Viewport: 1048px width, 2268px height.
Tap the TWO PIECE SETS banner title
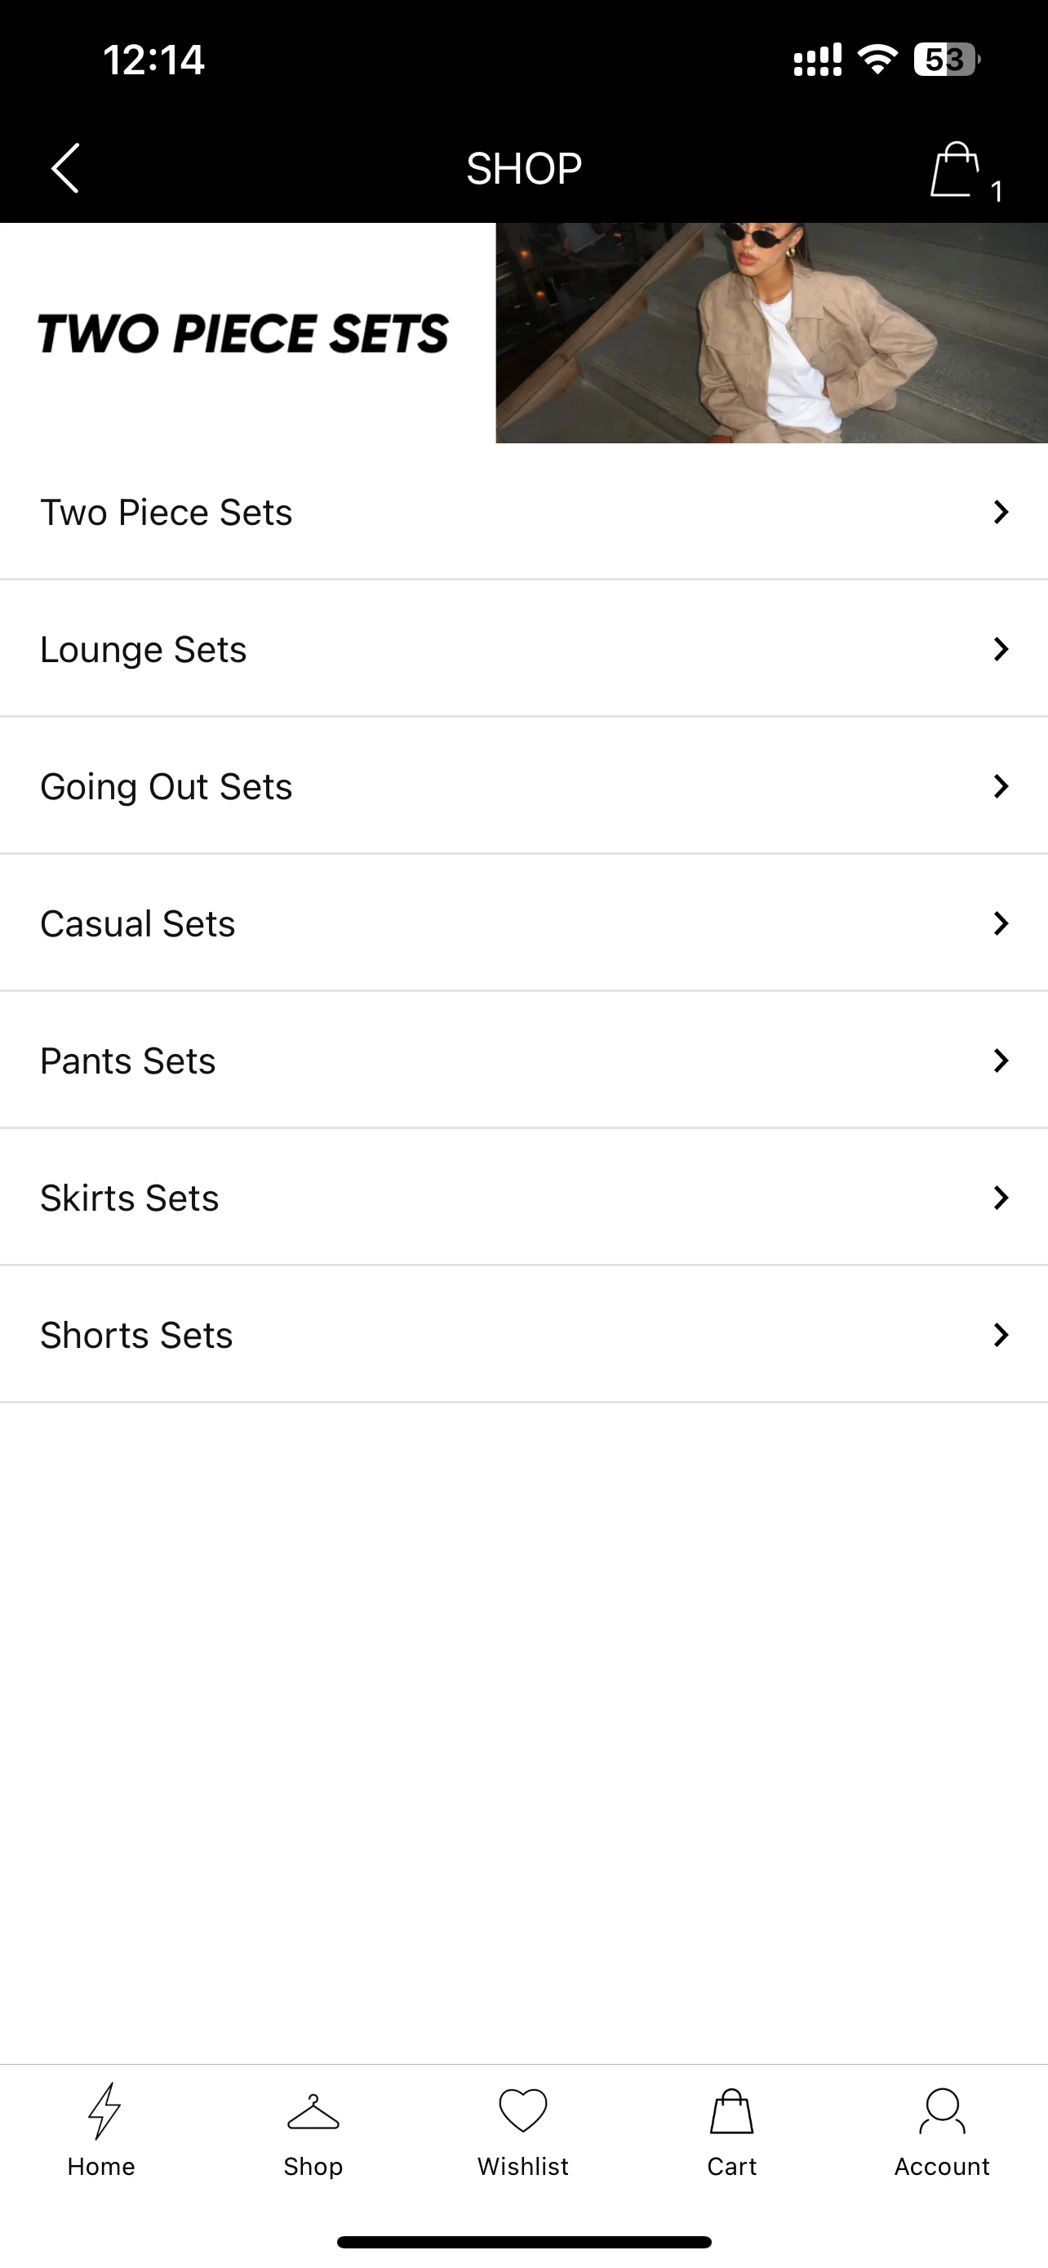(243, 334)
